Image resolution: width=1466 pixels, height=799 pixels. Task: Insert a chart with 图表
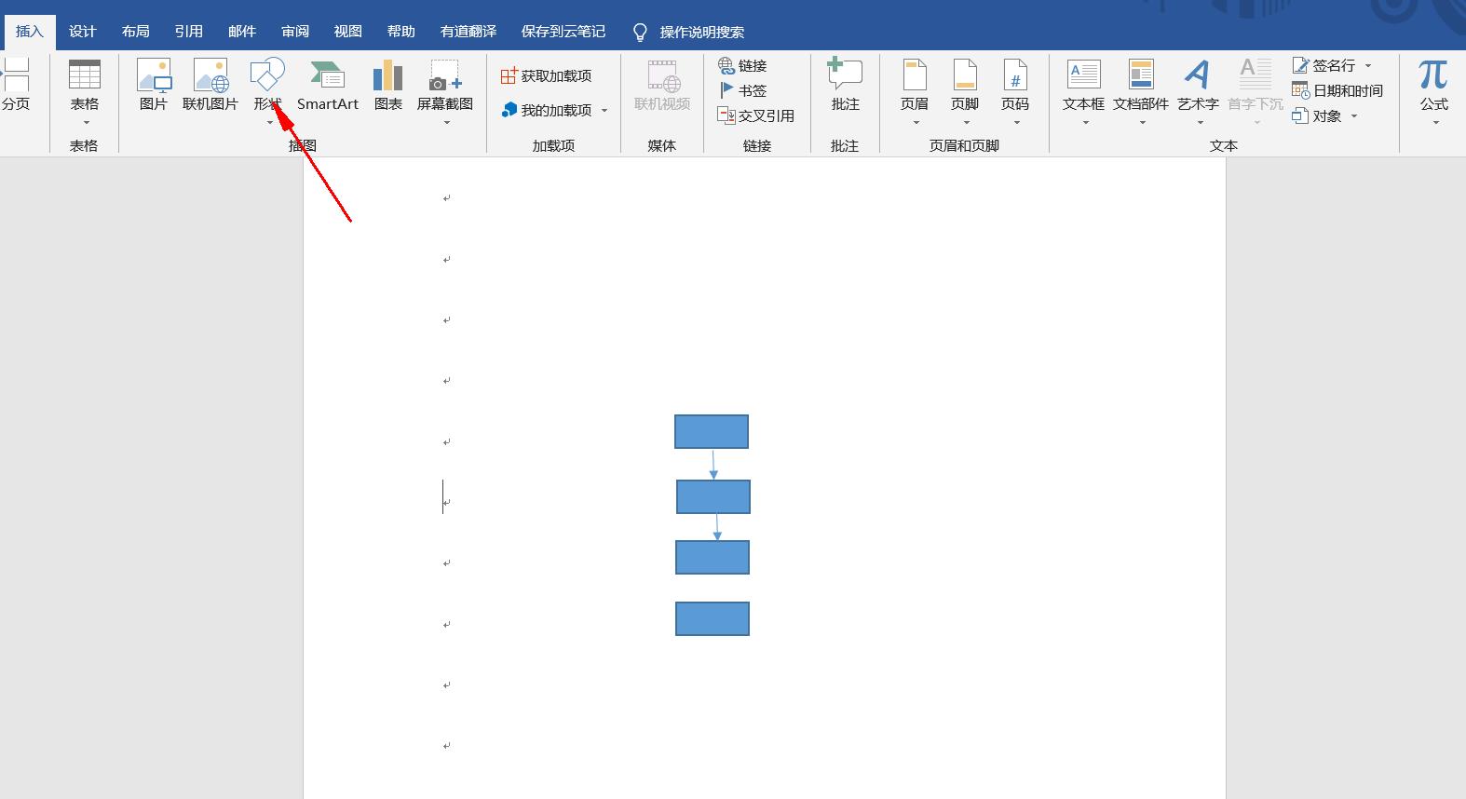(x=388, y=86)
